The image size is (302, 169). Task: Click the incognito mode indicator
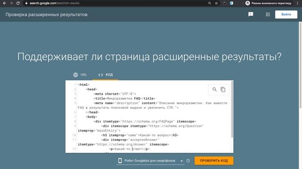268,3
